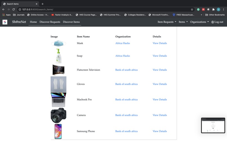
Task: View Details for Gloves
Action: click(x=160, y=84)
